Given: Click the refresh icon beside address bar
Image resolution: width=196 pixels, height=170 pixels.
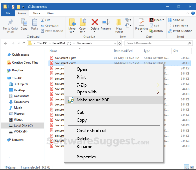Looking at the screenshot, I should pyautogui.click(x=119, y=43).
